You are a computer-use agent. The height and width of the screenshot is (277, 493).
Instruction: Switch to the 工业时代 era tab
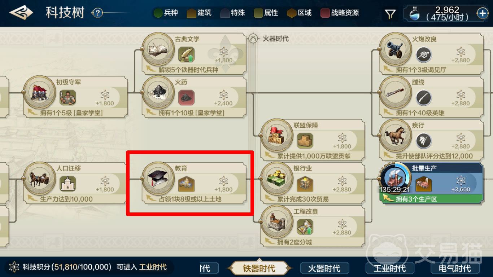[x=390, y=268]
